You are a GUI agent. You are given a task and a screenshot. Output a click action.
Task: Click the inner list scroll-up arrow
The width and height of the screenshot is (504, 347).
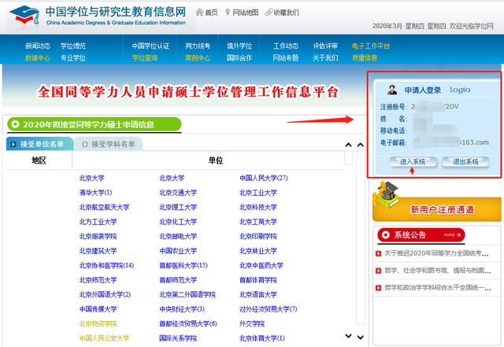point(348,145)
